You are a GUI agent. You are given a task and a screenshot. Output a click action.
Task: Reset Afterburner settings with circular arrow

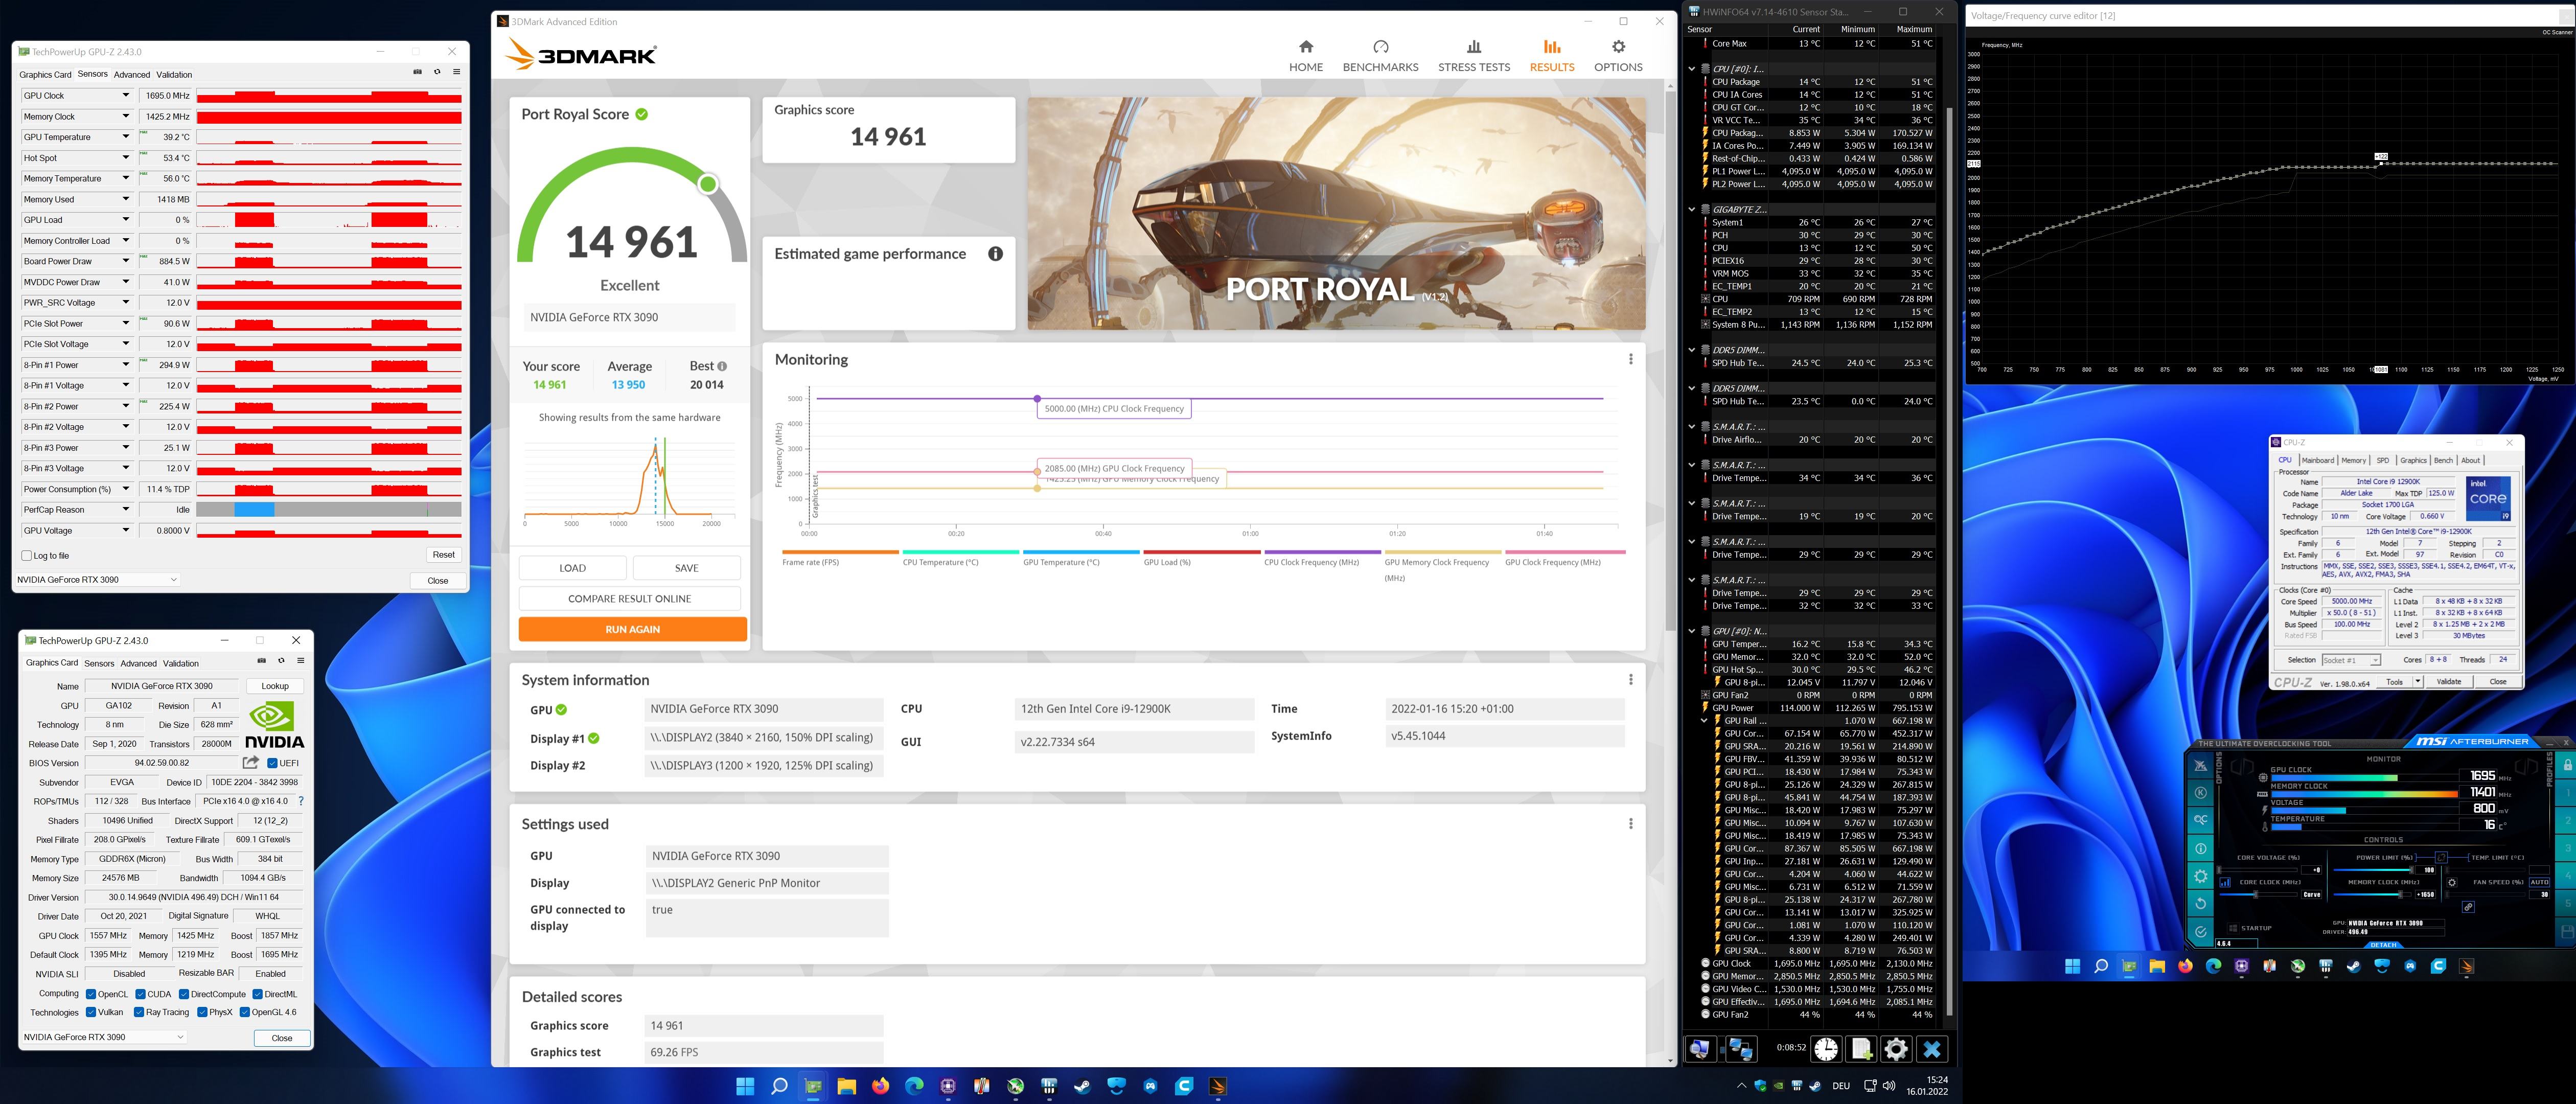coord(2201,904)
